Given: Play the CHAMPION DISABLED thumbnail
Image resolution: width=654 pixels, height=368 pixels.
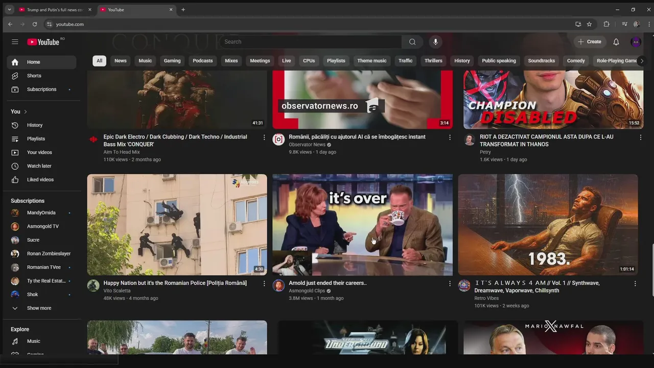Looking at the screenshot, I should tap(553, 100).
